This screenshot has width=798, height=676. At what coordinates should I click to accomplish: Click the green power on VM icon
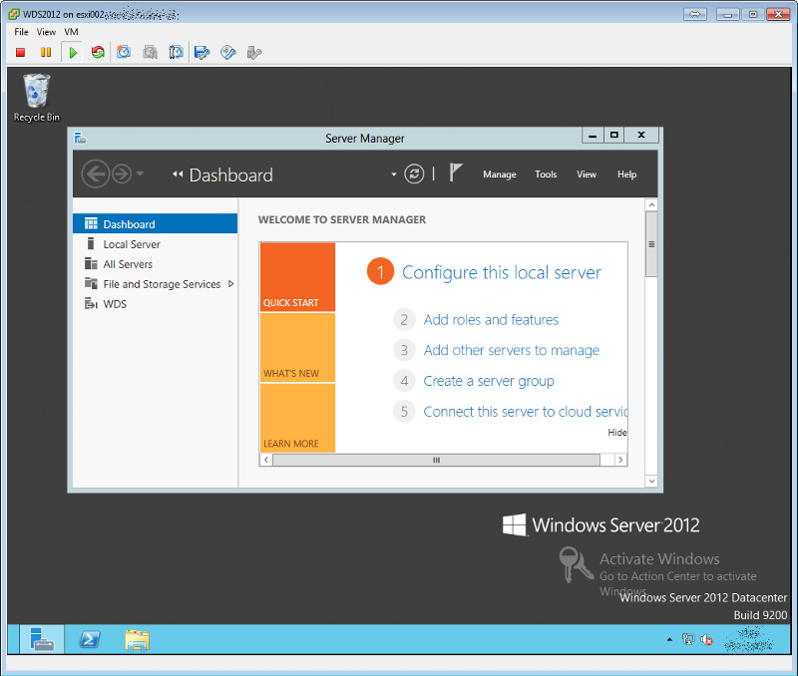pos(73,53)
